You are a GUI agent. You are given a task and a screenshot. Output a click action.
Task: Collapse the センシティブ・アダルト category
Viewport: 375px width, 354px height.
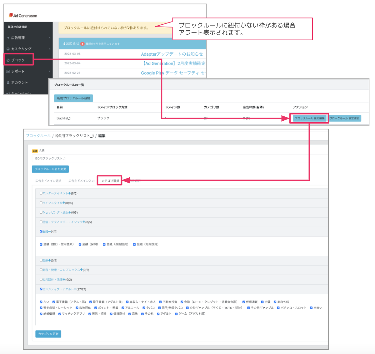tap(75, 289)
